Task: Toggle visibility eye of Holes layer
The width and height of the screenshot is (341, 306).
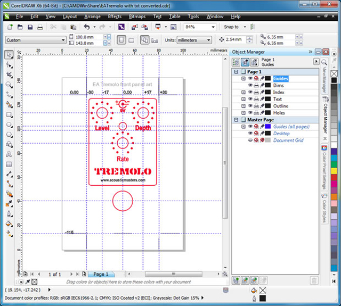Action: coord(250,113)
